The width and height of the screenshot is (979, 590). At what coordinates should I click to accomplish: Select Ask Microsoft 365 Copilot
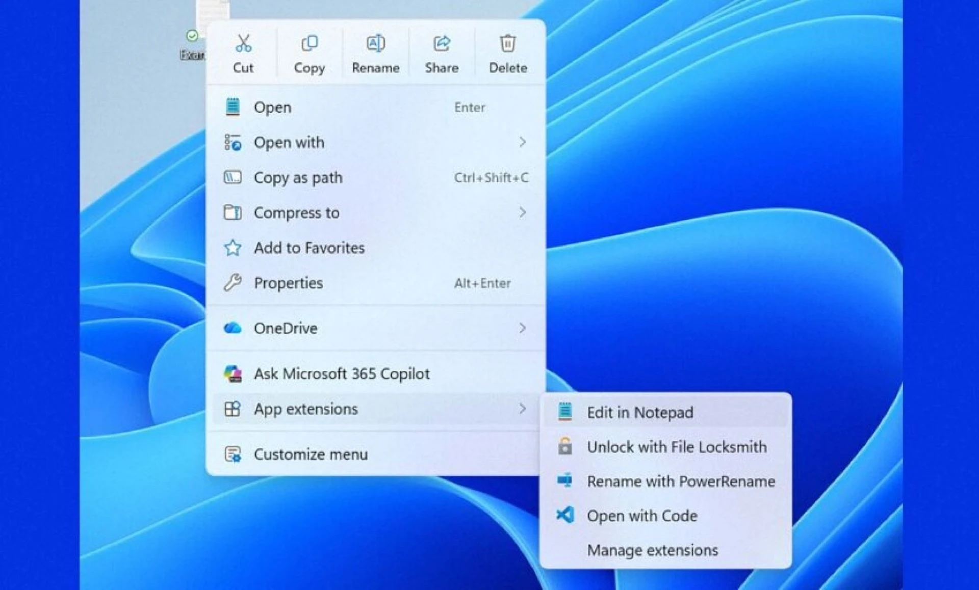376,373
